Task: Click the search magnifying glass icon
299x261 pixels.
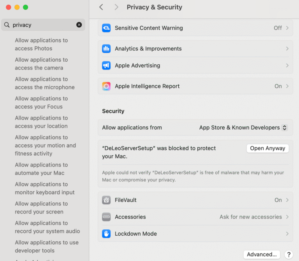Action: (x=7, y=25)
